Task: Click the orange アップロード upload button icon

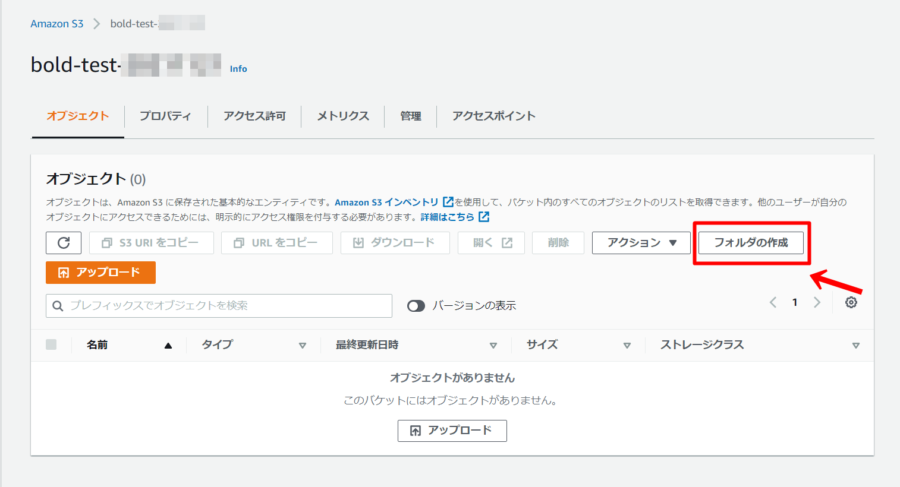Action: pyautogui.click(x=62, y=273)
